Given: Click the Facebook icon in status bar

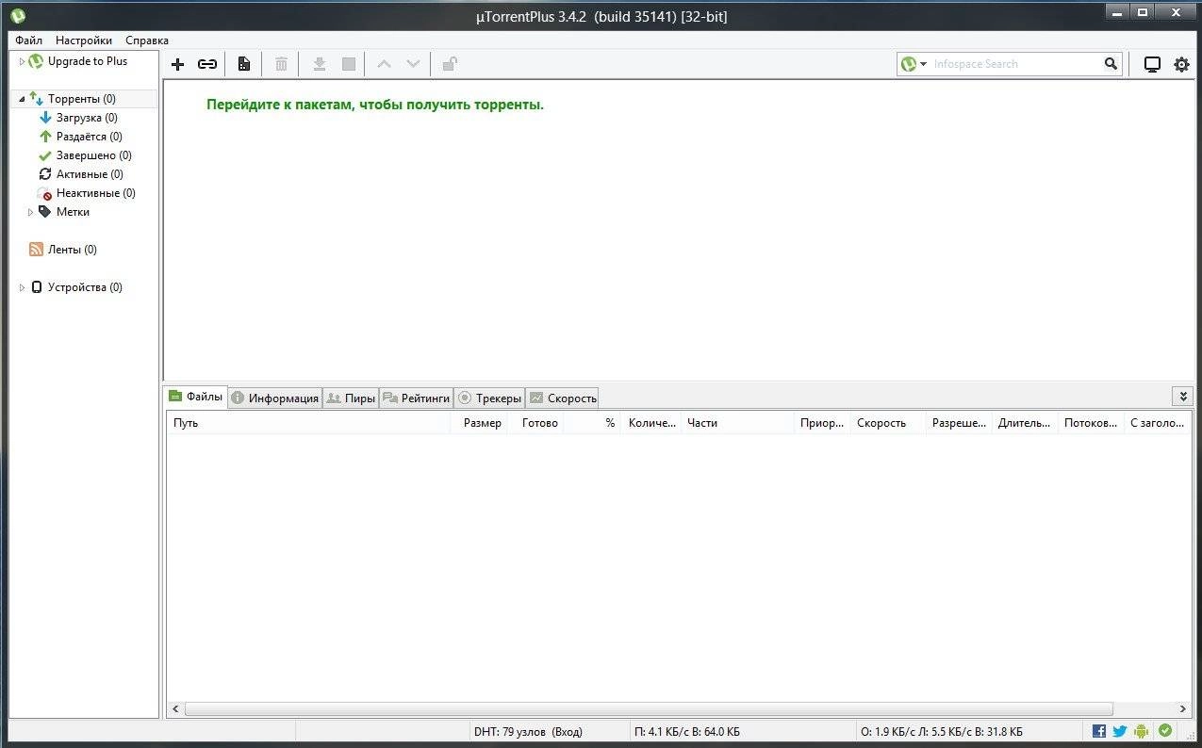Looking at the screenshot, I should tap(1098, 730).
